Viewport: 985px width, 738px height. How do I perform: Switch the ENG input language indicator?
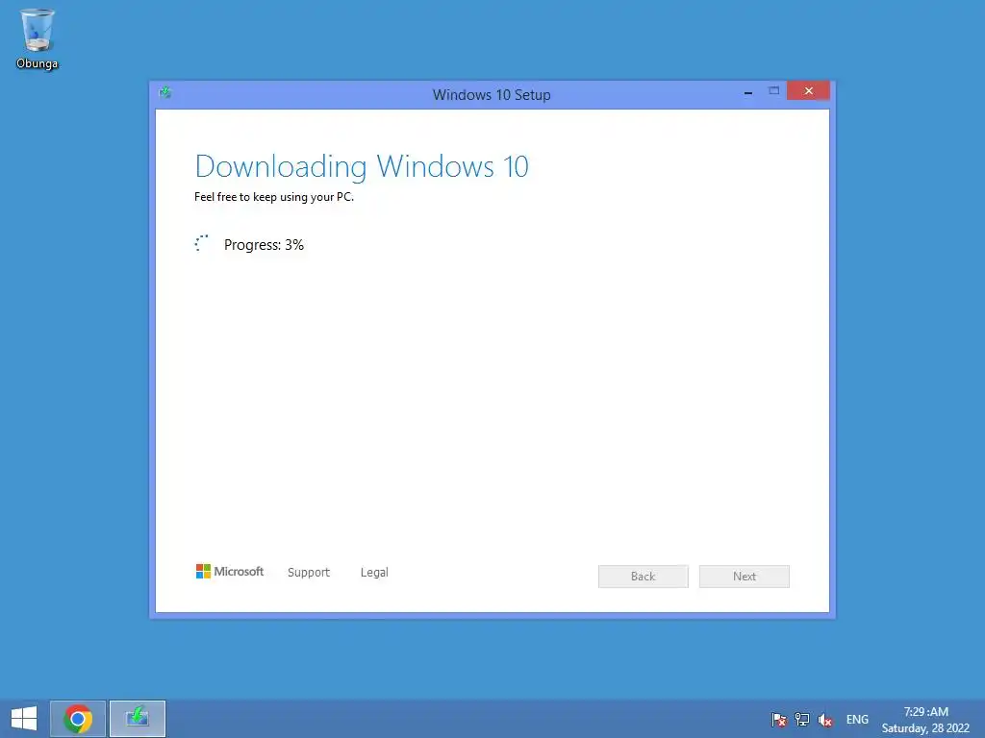pos(857,720)
